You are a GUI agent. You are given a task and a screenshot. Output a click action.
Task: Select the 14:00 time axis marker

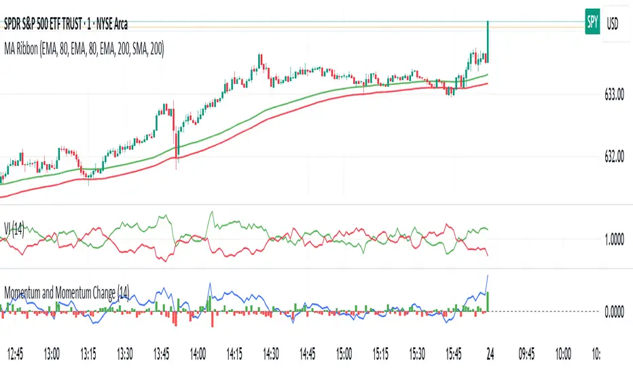[x=198, y=354]
